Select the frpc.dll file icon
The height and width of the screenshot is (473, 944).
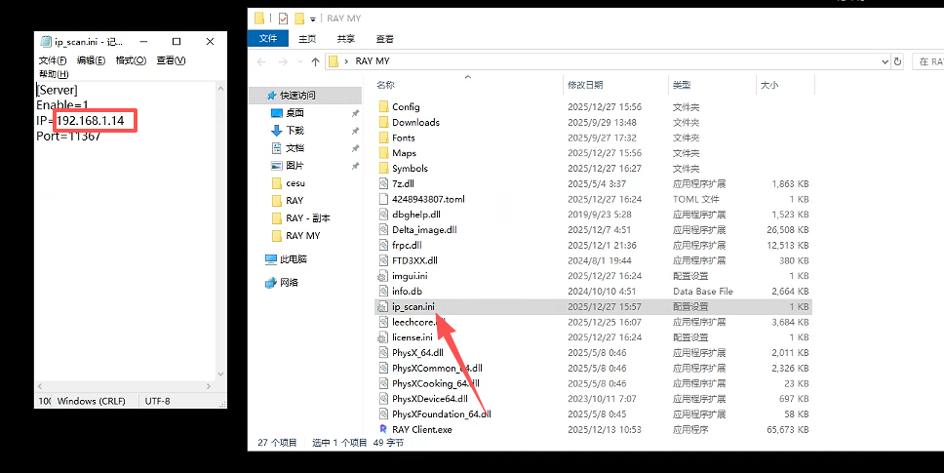coord(383,245)
